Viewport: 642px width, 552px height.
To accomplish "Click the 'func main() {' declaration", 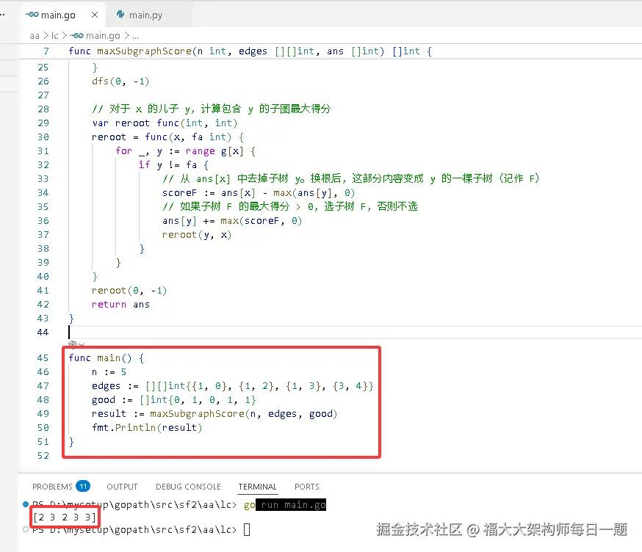I will [106, 358].
